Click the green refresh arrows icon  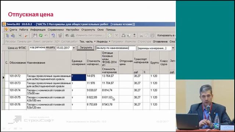tap(41, 36)
